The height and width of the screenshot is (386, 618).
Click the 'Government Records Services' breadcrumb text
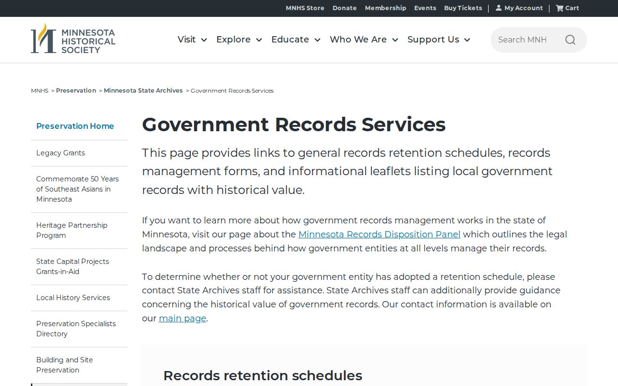tap(232, 91)
